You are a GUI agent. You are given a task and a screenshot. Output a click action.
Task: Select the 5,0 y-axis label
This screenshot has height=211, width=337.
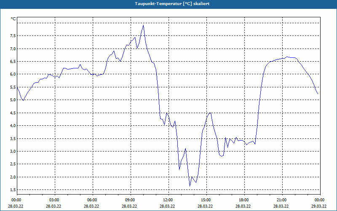[13, 100]
